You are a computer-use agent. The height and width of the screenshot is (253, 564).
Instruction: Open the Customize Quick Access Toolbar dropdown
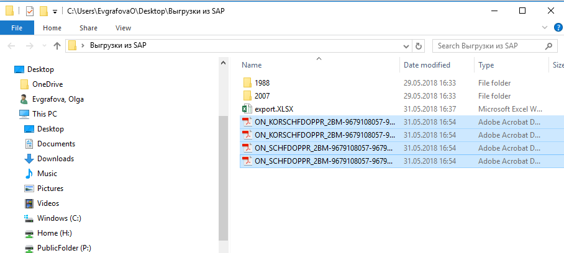click(55, 12)
